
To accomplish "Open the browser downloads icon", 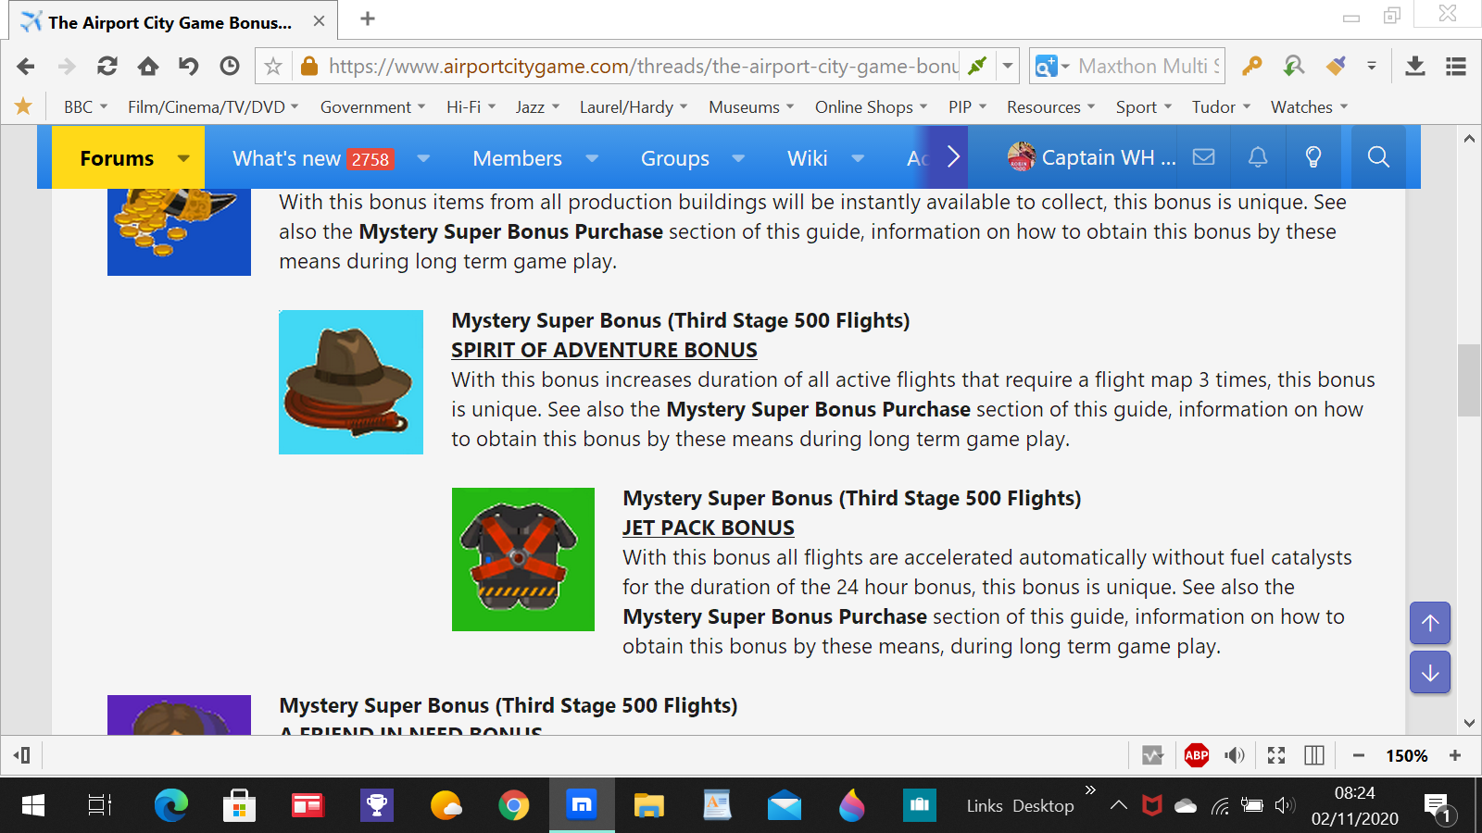I will click(1415, 66).
